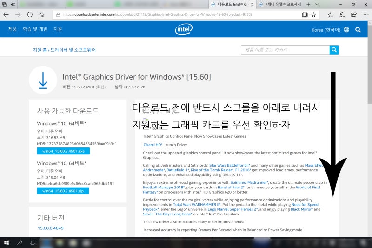Open the favorites hub icon
The height and width of the screenshot is (248, 372).
330,15
